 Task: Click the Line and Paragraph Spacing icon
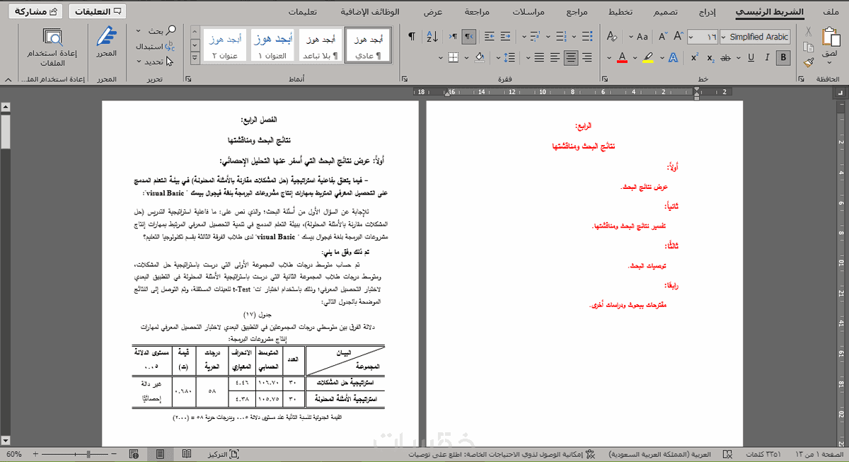509,57
